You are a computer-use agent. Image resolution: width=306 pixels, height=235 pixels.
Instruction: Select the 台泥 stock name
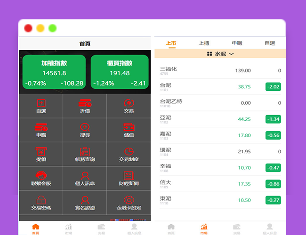pyautogui.click(x=166, y=85)
